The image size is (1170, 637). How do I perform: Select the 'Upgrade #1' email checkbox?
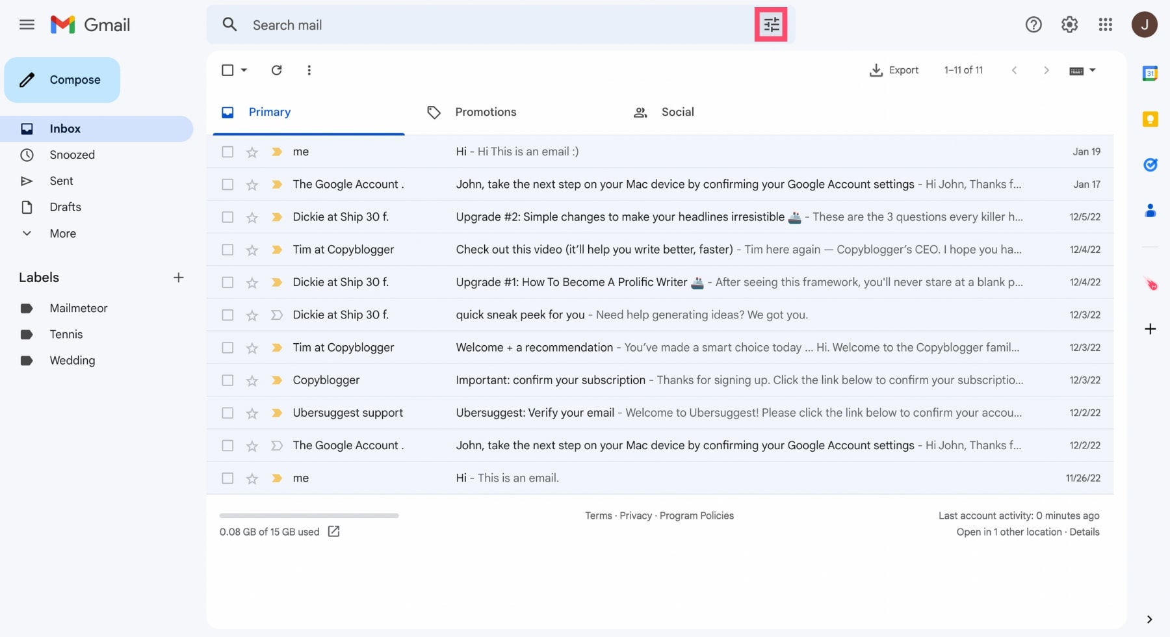[x=227, y=282]
